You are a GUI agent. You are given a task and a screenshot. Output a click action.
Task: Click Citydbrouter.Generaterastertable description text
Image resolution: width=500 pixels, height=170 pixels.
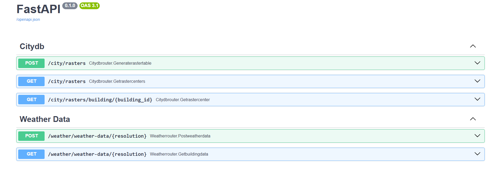tap(120, 63)
